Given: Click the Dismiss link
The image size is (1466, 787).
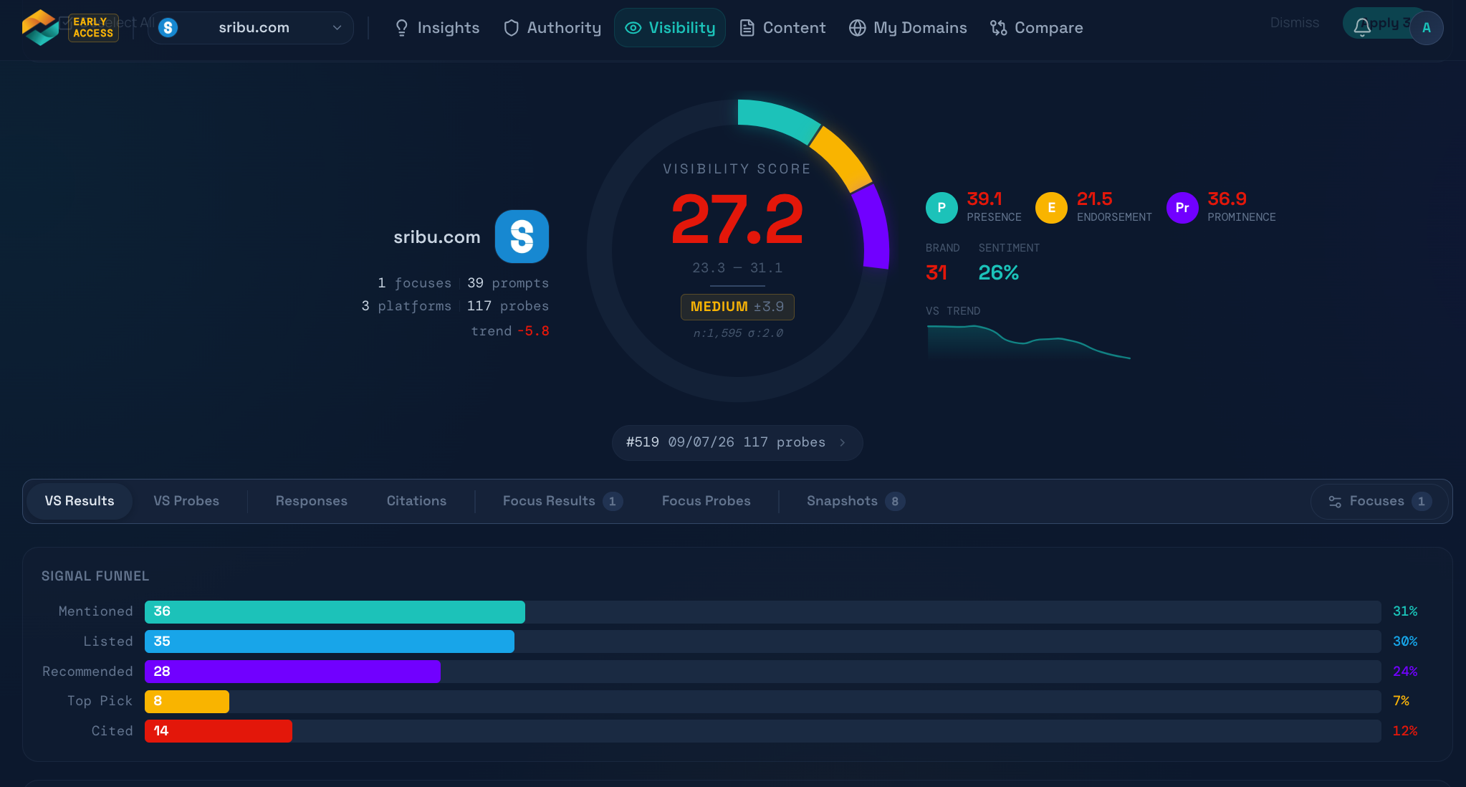Looking at the screenshot, I should coord(1294,23).
